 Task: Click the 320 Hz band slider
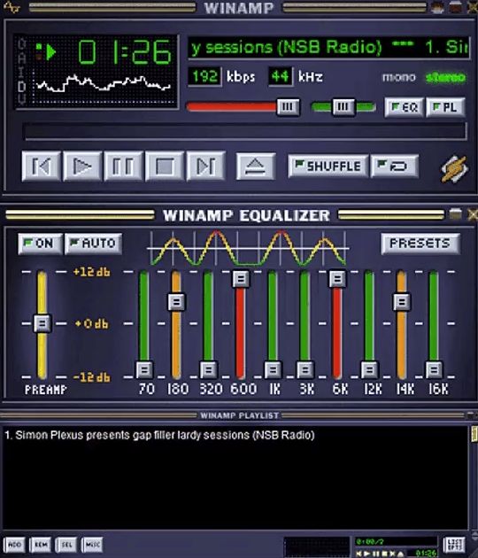[x=208, y=325]
